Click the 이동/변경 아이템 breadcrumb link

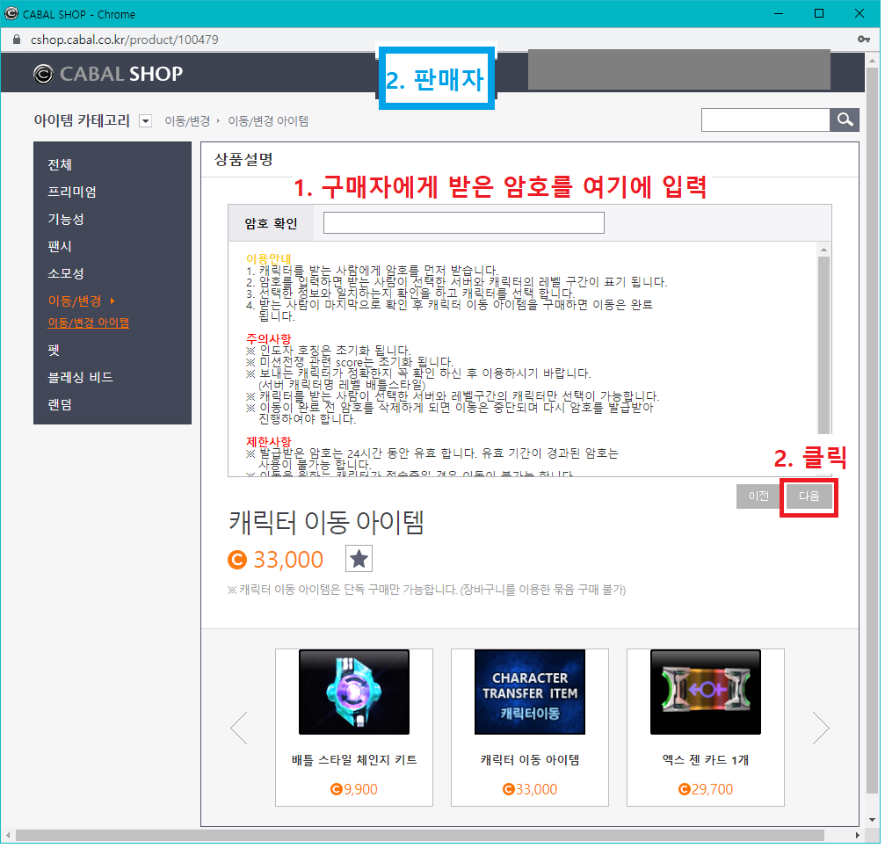(x=269, y=122)
